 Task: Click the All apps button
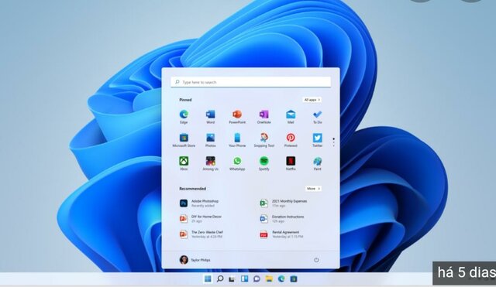click(312, 100)
